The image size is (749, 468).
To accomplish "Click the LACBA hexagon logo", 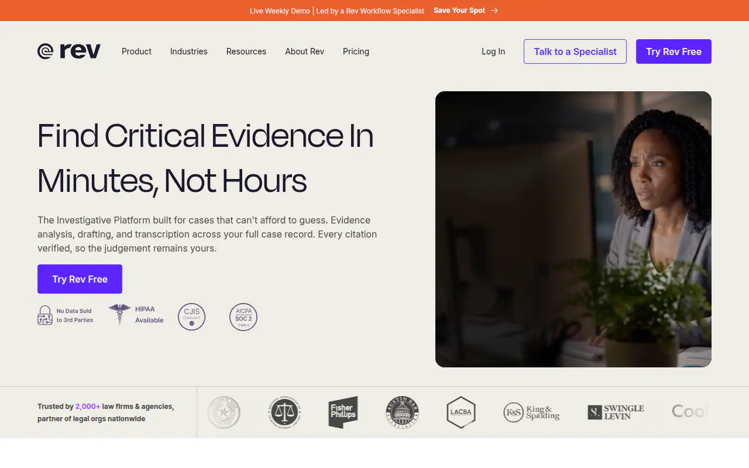I will (461, 412).
